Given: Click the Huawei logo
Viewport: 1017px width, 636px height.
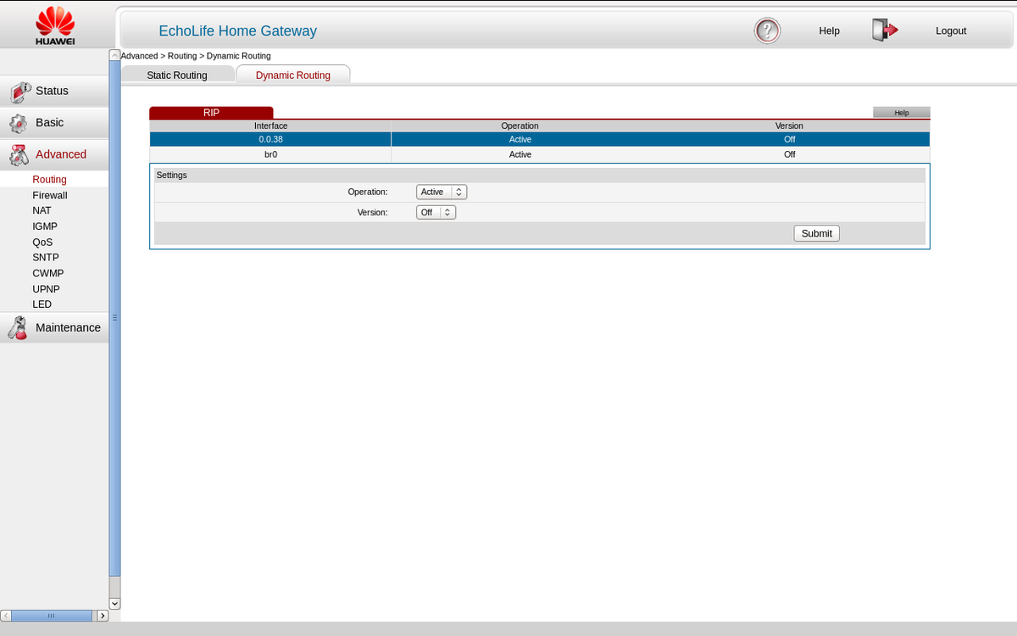Looking at the screenshot, I should (54, 25).
